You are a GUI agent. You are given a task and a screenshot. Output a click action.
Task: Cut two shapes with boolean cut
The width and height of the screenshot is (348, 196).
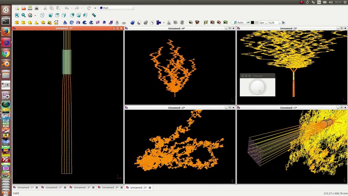[139, 23]
